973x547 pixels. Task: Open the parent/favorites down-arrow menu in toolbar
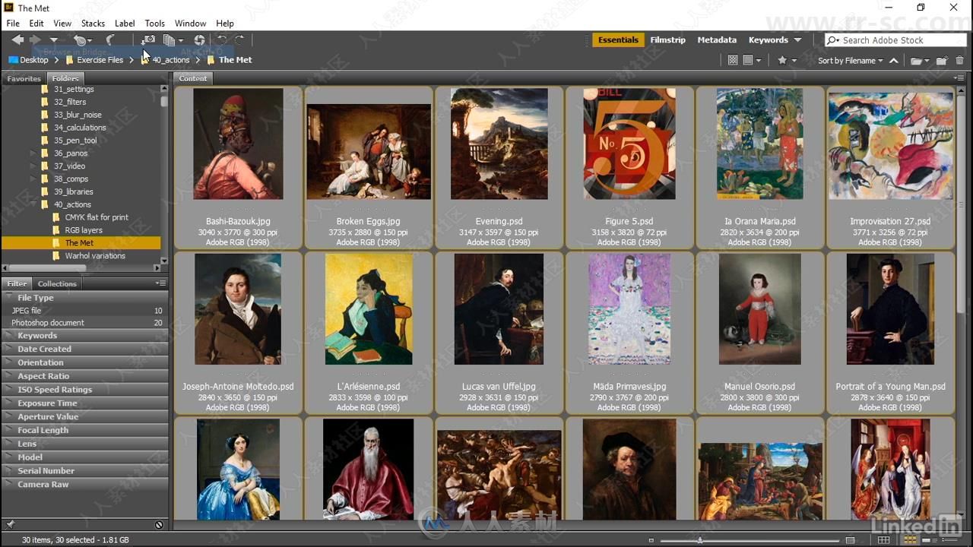pyautogui.click(x=53, y=40)
